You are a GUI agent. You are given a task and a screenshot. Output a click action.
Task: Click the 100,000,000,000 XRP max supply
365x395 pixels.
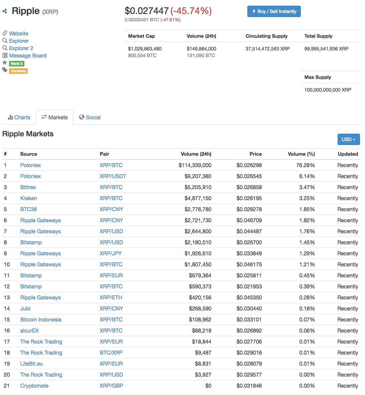tap(328, 90)
